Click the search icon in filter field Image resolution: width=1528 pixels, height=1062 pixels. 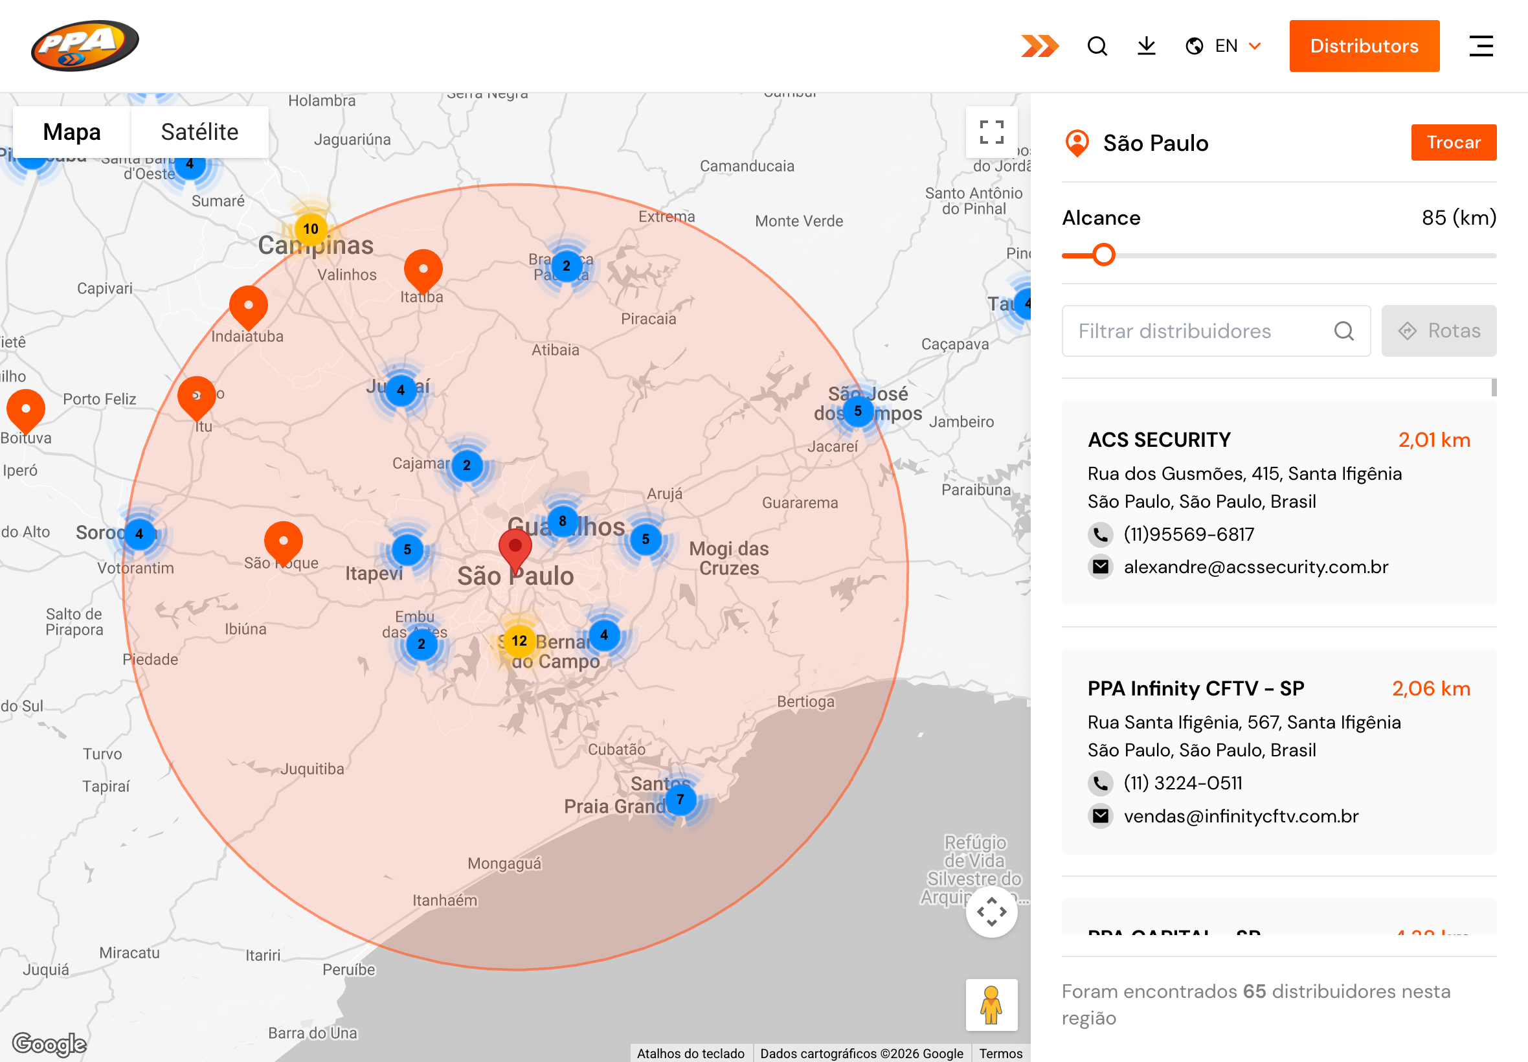coord(1343,331)
